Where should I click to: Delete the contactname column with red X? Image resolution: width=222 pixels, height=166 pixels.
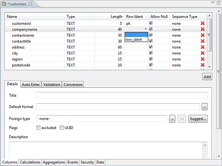pos(203,35)
